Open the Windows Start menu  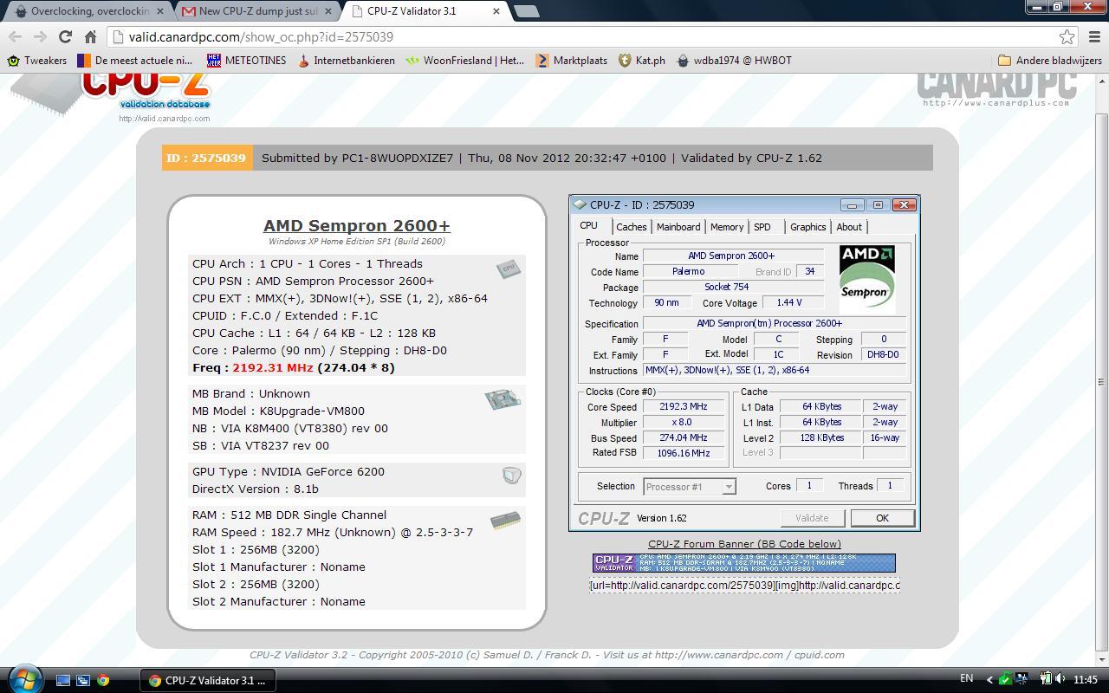point(23,679)
